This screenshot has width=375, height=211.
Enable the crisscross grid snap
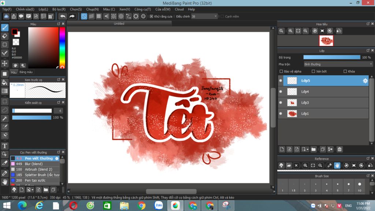99,16
